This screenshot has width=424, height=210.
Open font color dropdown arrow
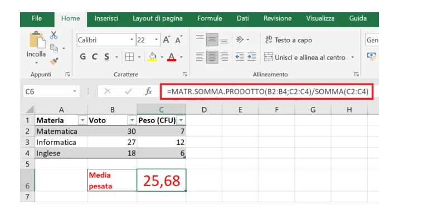(181, 57)
